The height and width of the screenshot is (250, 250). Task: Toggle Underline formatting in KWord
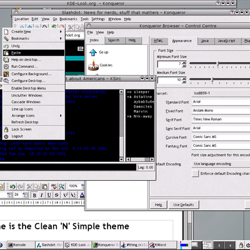[x=49, y=195]
